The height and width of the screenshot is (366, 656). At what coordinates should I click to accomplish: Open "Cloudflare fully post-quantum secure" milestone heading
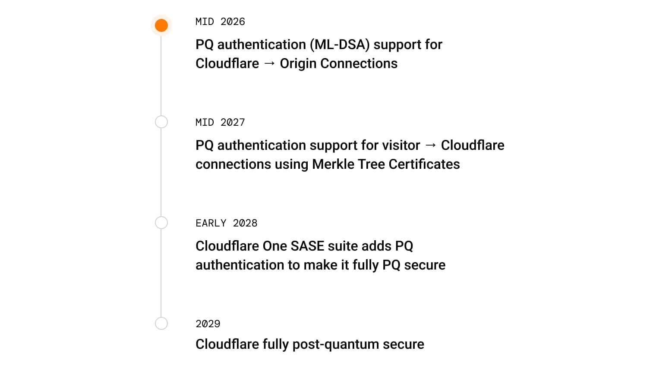point(309,344)
